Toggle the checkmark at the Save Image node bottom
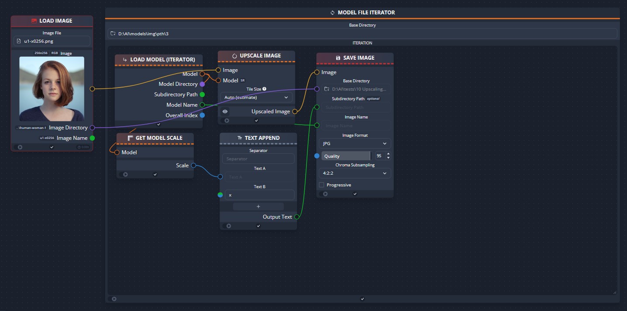 [x=355, y=194]
